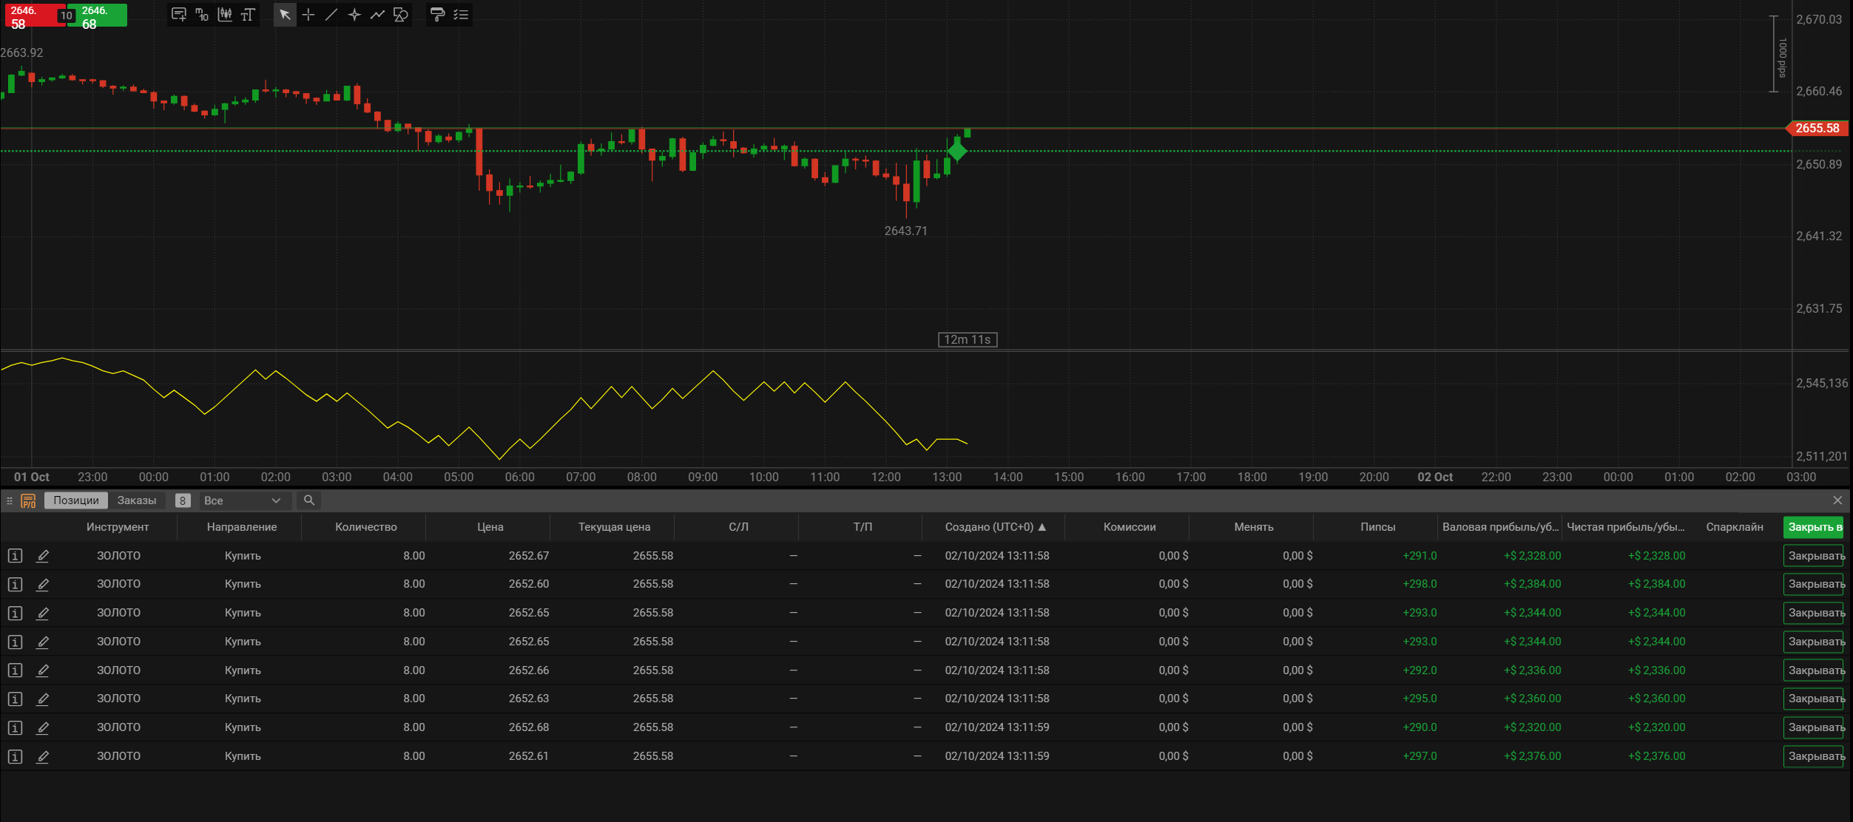Click the 8 positions count badge
The image size is (1853, 822).
183,500
